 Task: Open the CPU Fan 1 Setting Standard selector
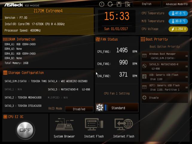click(117, 107)
